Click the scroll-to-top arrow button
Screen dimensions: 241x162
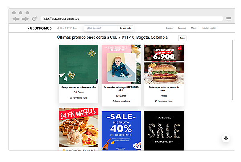[226, 138]
